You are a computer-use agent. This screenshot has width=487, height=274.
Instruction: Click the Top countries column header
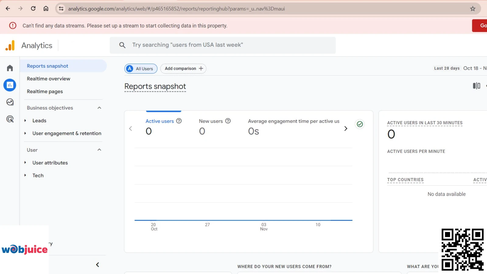pyautogui.click(x=405, y=180)
